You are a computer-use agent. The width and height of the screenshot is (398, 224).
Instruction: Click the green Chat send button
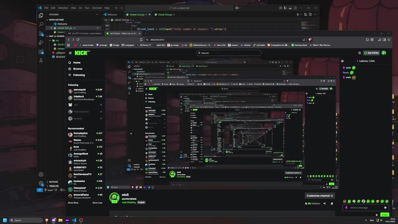click(385, 215)
